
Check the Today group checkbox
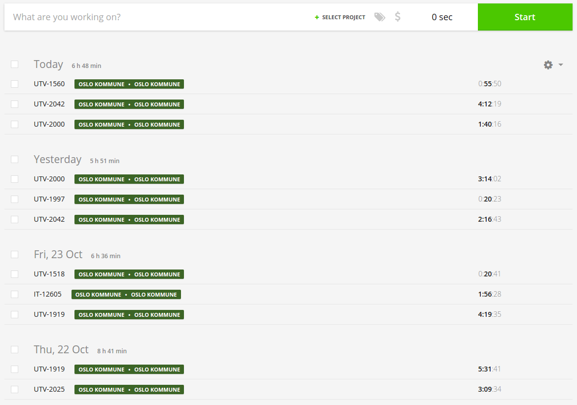click(x=15, y=65)
